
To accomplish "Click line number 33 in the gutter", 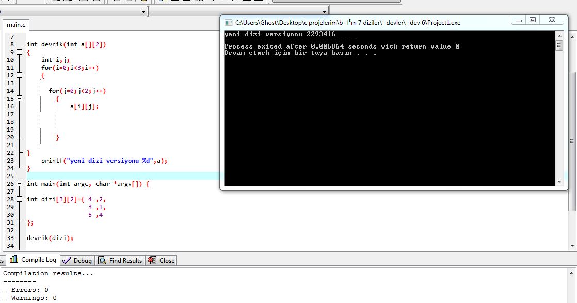I will [10, 238].
